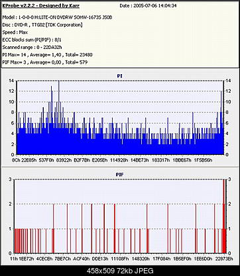Click the 1EE72h label on PIF axis
The width and height of the screenshot is (240, 276).
(x=27, y=259)
